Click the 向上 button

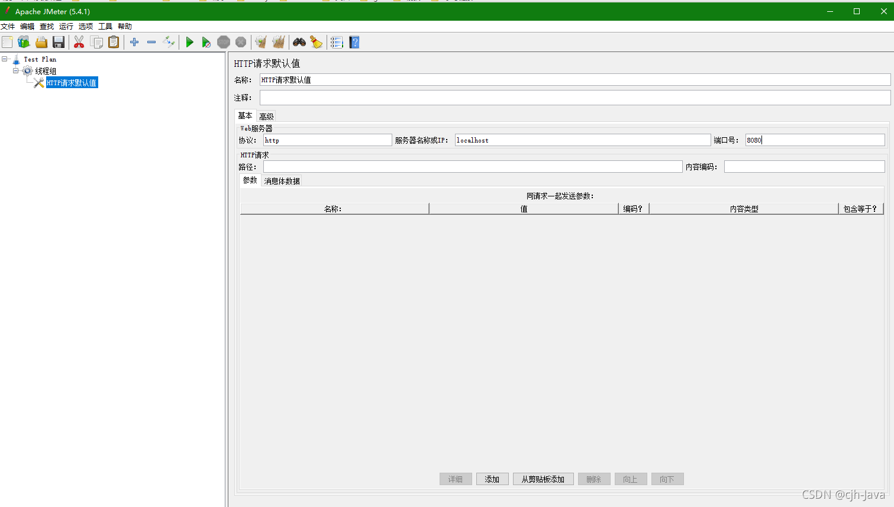click(631, 479)
